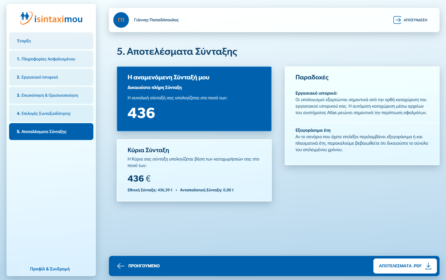Click the ΠΡΟΗΓΟΥΜΕΝΟ button text

point(144,266)
